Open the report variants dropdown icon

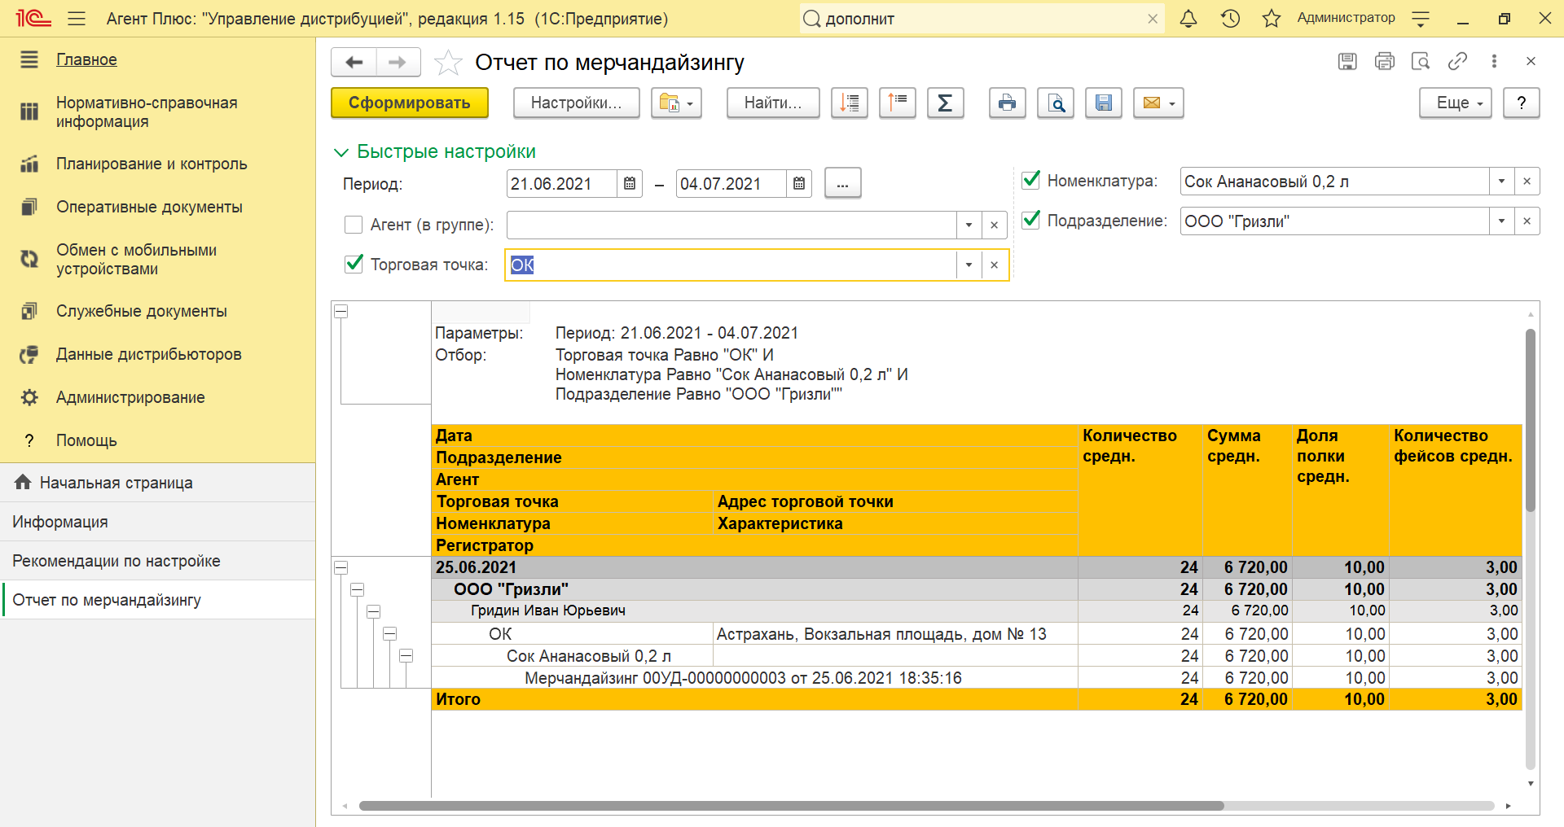pyautogui.click(x=676, y=103)
